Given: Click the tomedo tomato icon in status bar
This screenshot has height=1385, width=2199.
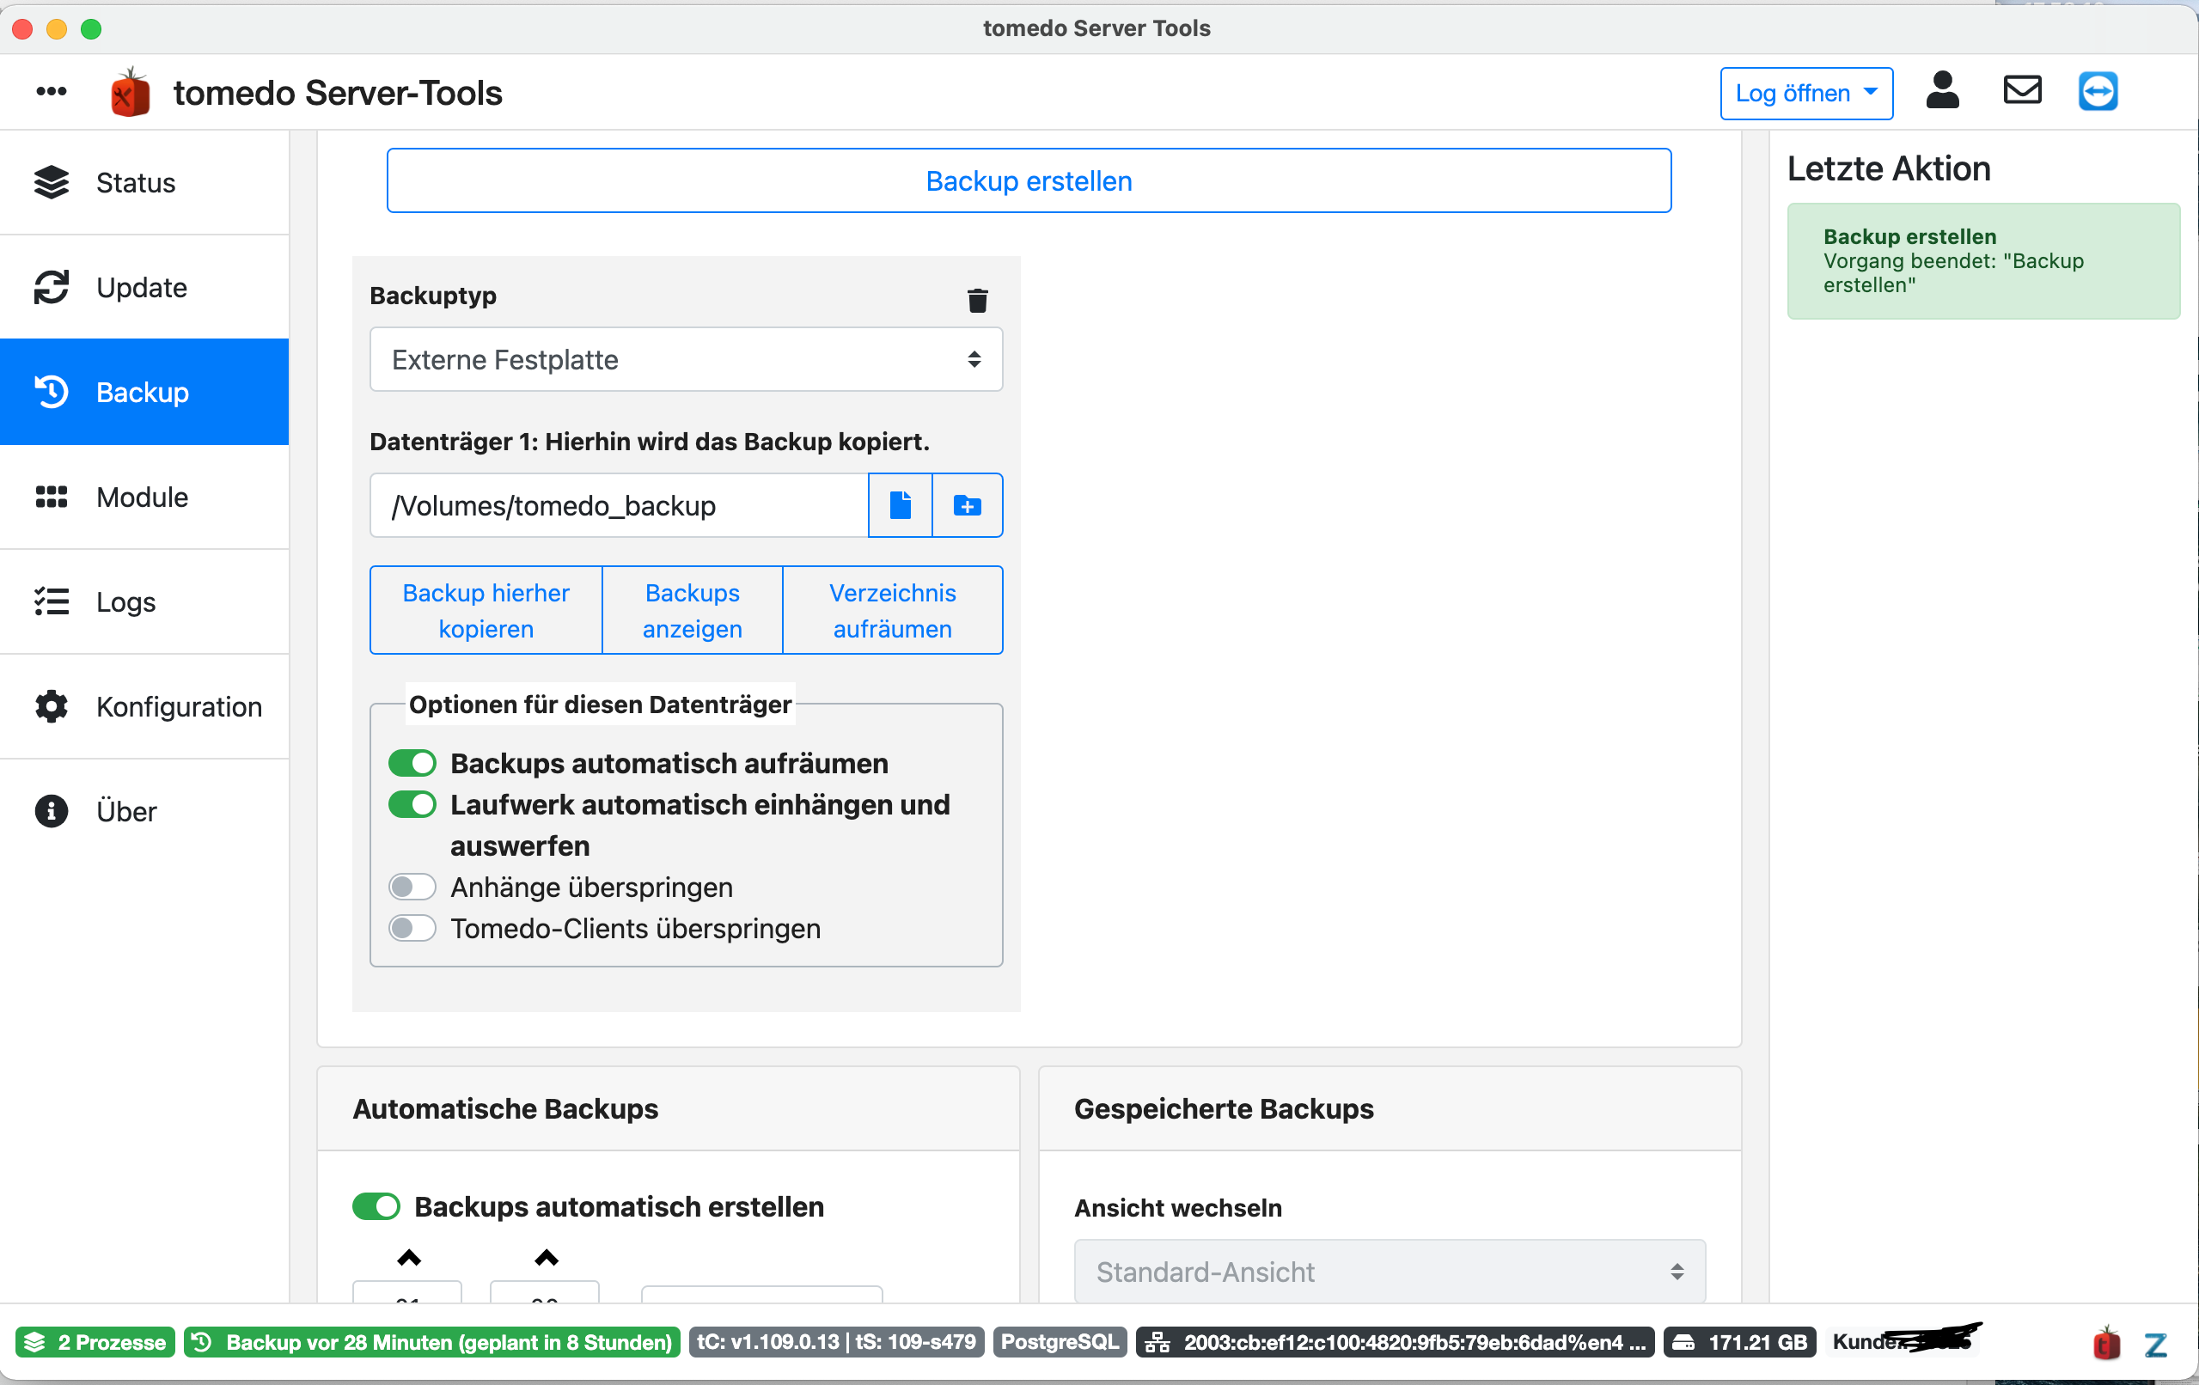Looking at the screenshot, I should pos(2106,1343).
